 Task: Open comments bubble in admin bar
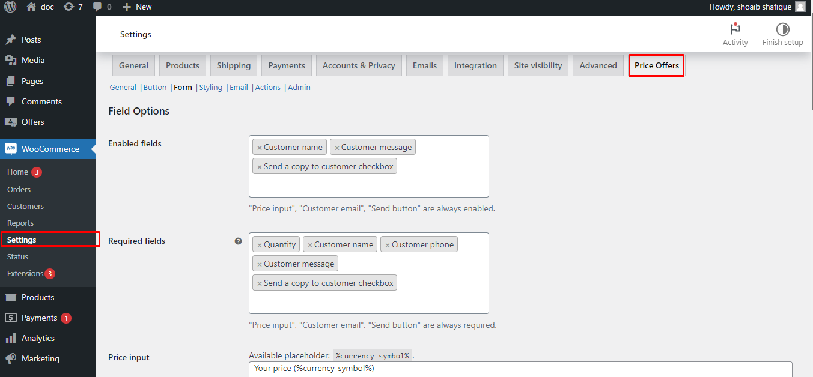[x=97, y=7]
